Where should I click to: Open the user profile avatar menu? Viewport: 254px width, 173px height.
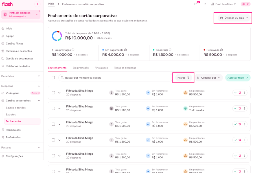pos(246,4)
